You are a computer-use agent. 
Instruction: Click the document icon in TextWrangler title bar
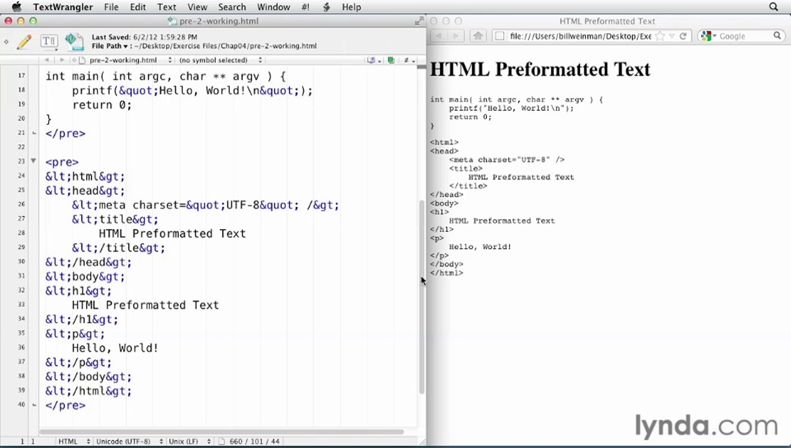(x=173, y=21)
